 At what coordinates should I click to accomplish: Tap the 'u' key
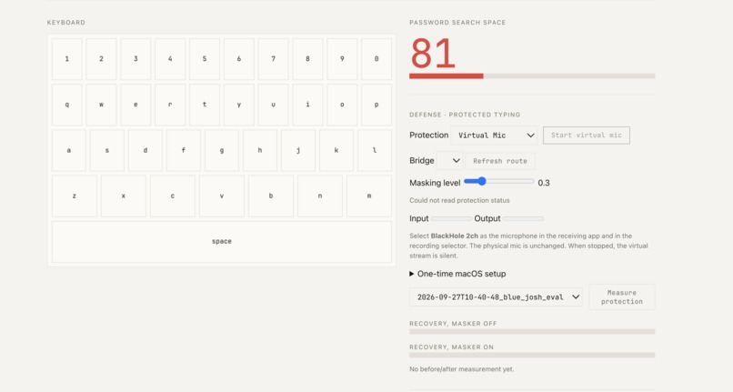pos(273,105)
